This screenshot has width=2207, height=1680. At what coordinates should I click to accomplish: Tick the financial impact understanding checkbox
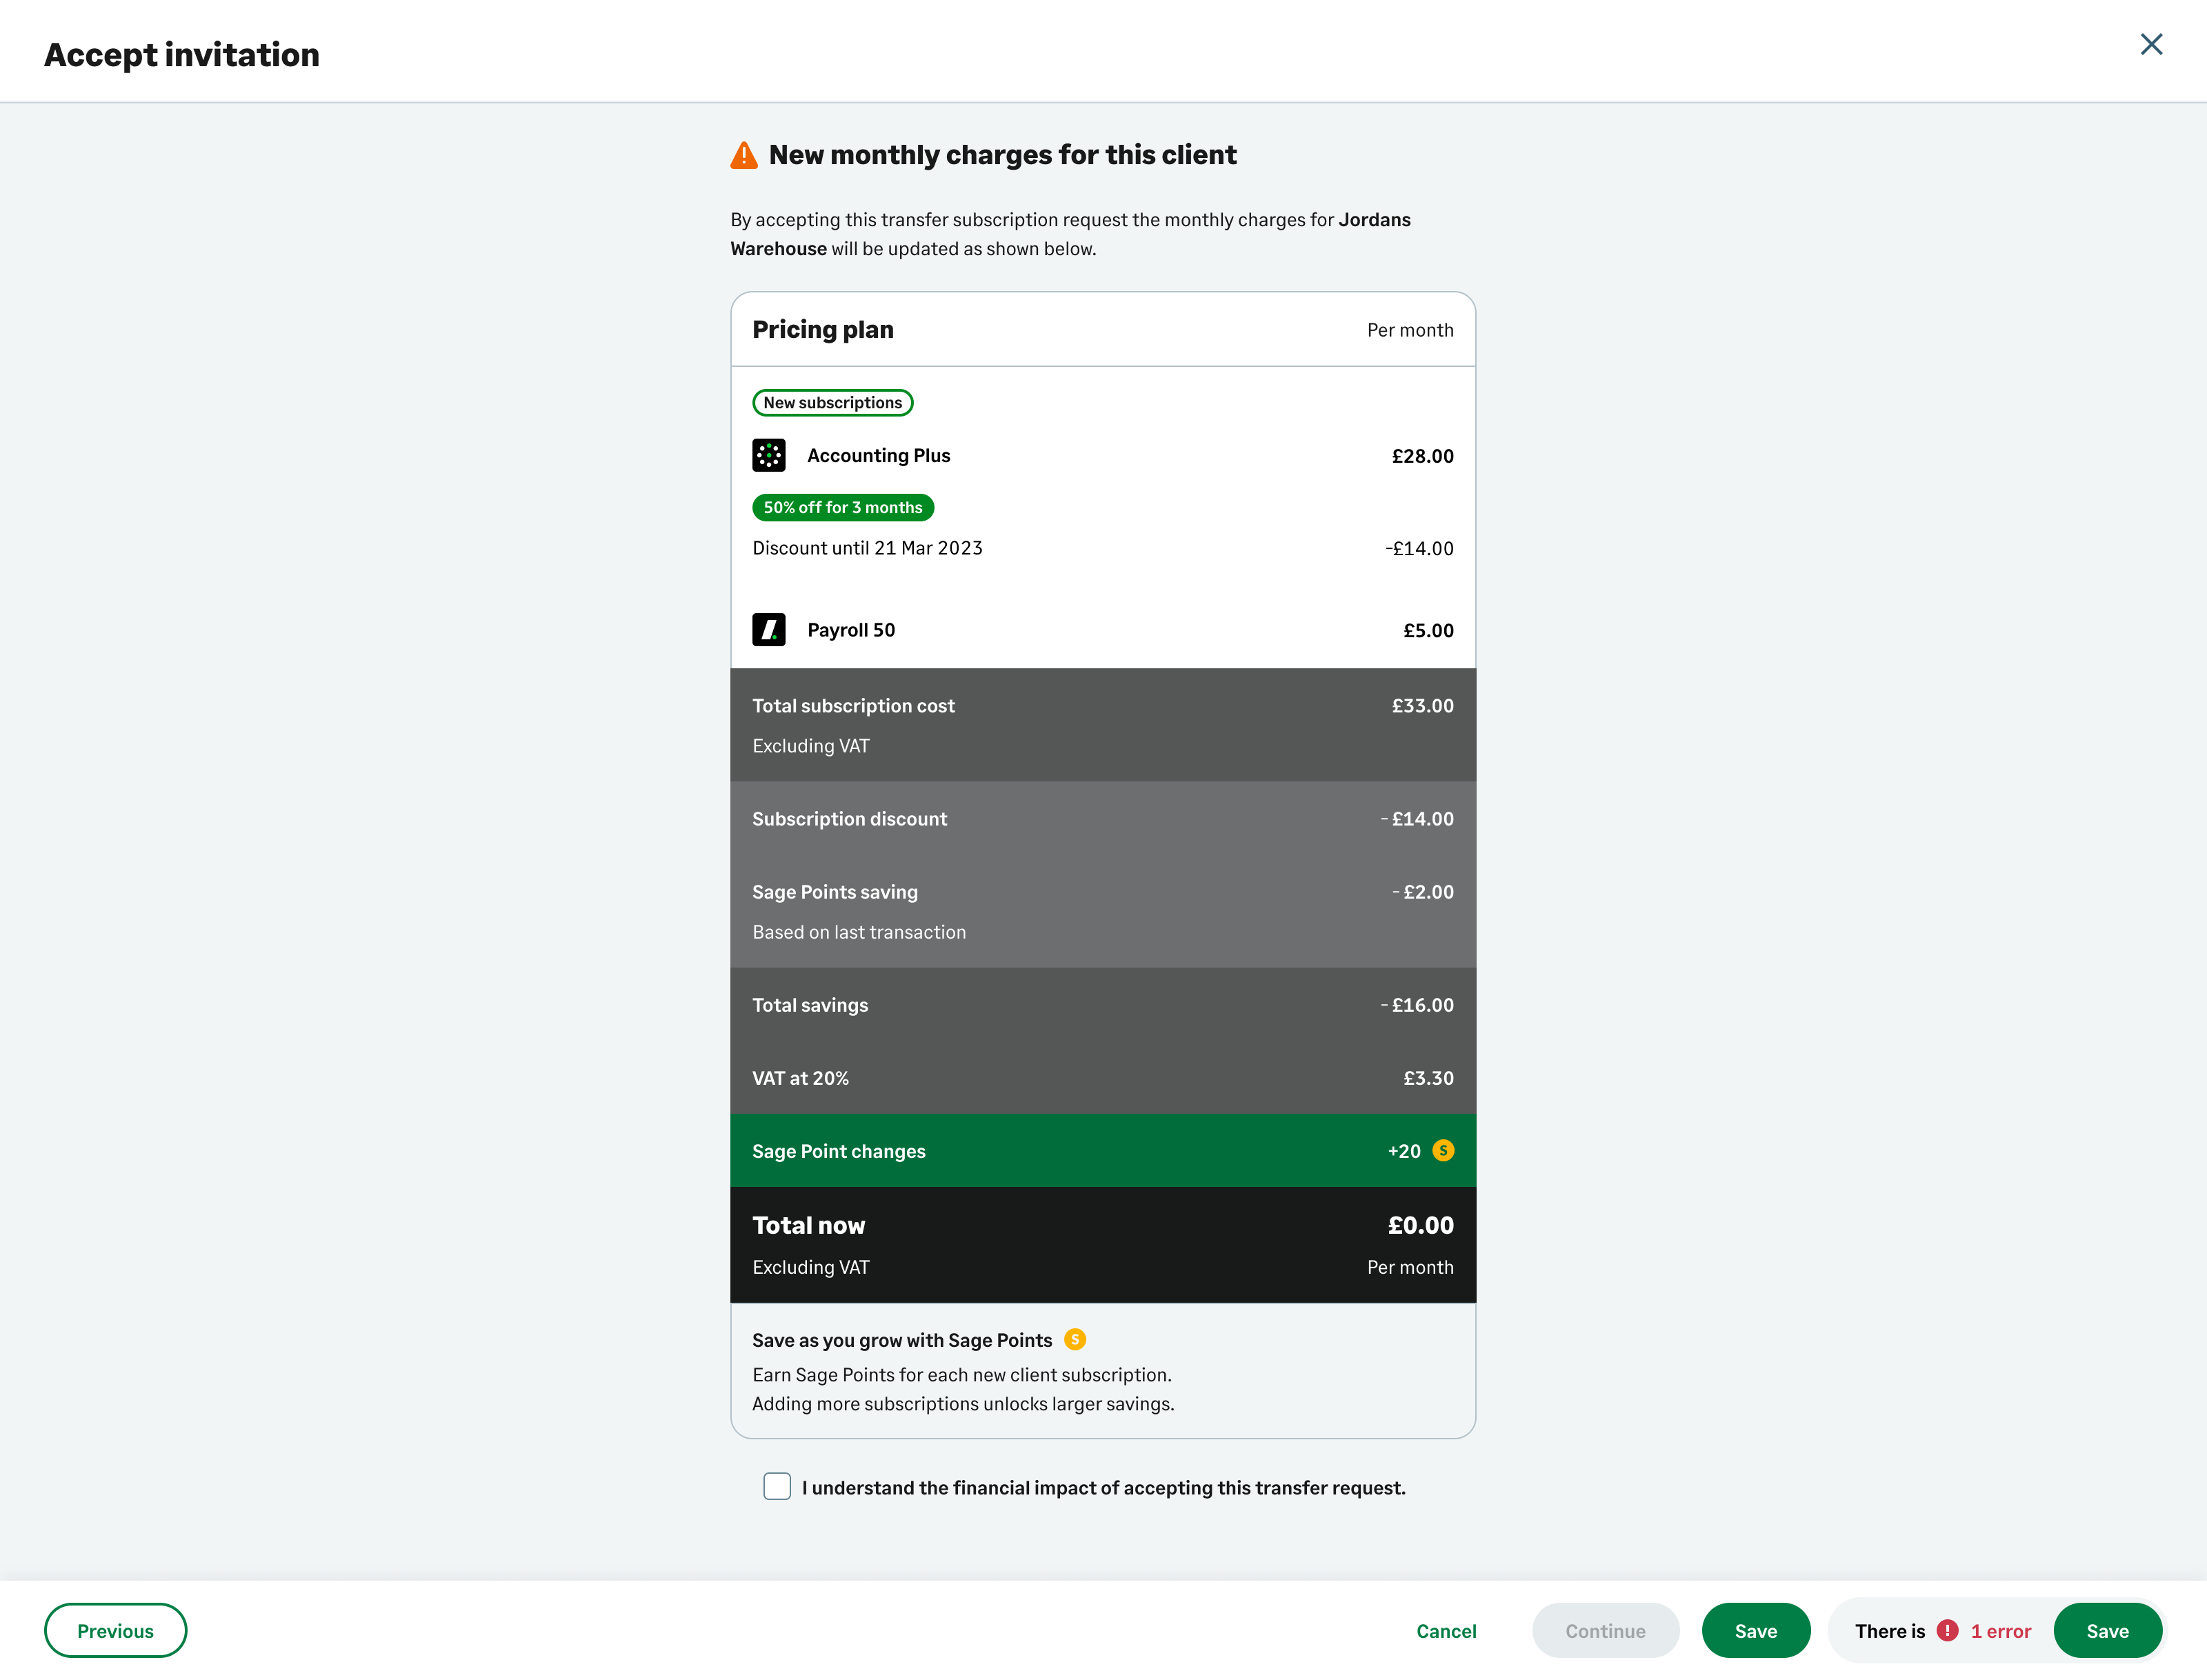tap(777, 1486)
